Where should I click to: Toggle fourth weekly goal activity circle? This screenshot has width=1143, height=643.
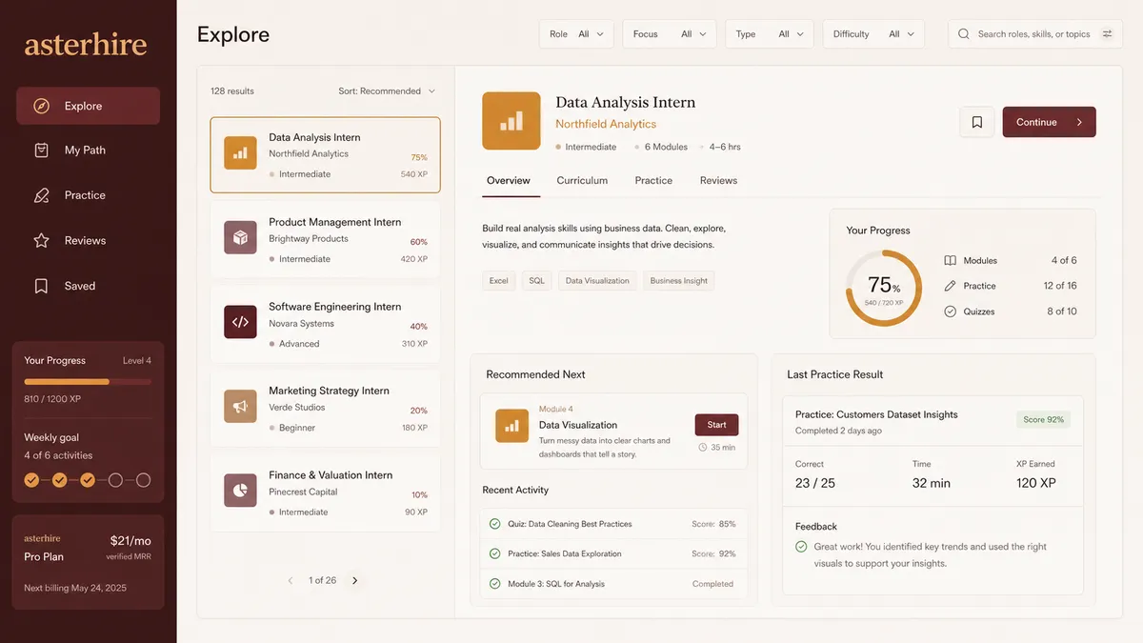click(x=115, y=480)
